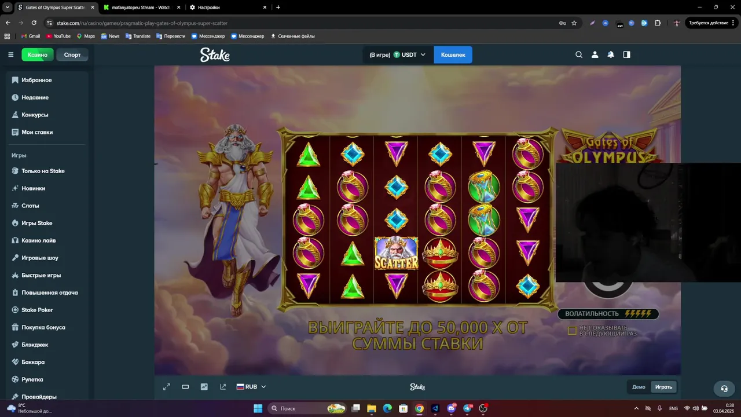Open Discord from taskbar
This screenshot has height=417, width=741.
tap(452, 408)
